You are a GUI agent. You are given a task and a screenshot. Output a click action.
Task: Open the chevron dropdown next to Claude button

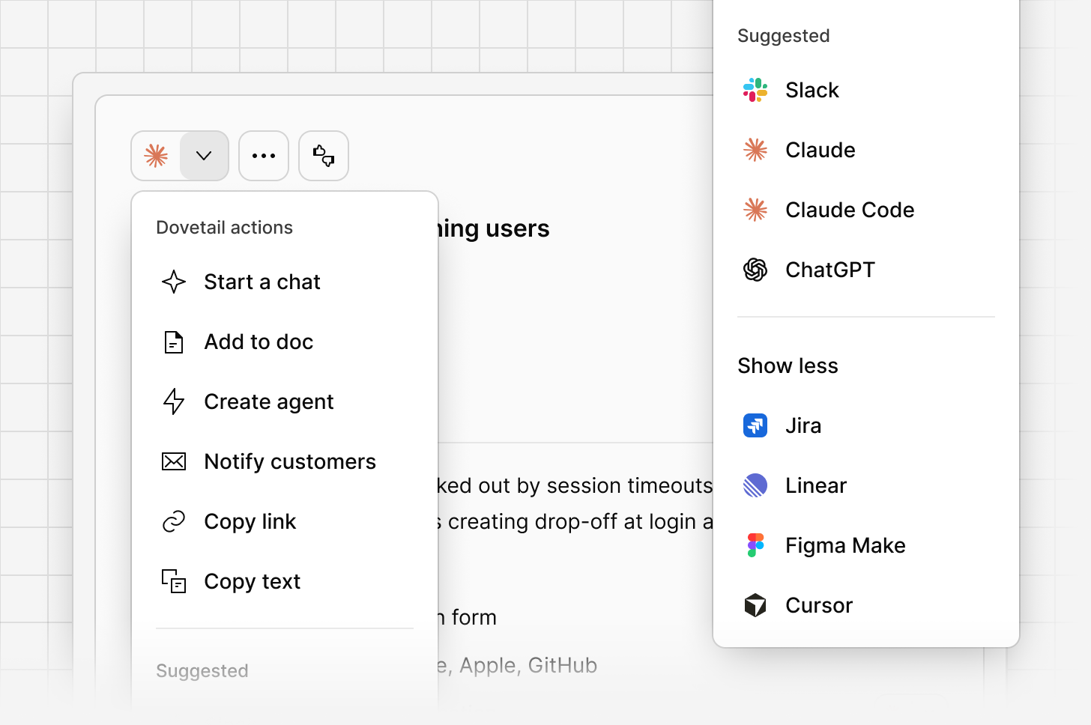pyautogui.click(x=204, y=156)
